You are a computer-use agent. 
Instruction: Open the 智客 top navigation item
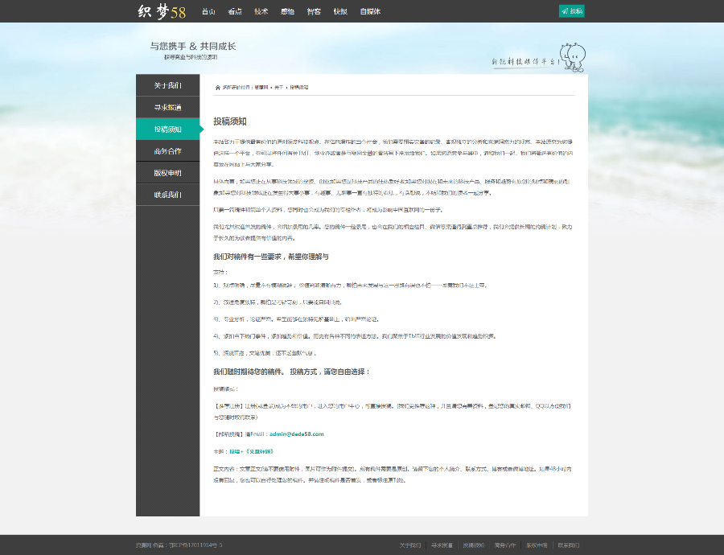click(314, 11)
